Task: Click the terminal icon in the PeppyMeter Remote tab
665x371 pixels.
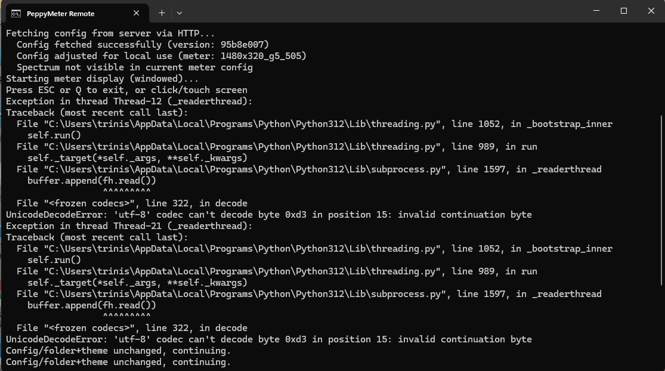Action: (16, 13)
